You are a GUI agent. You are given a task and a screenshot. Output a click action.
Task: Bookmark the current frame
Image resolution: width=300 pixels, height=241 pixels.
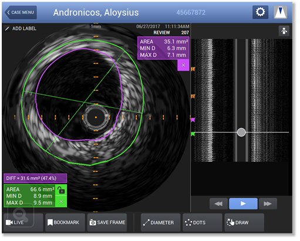point(65,222)
